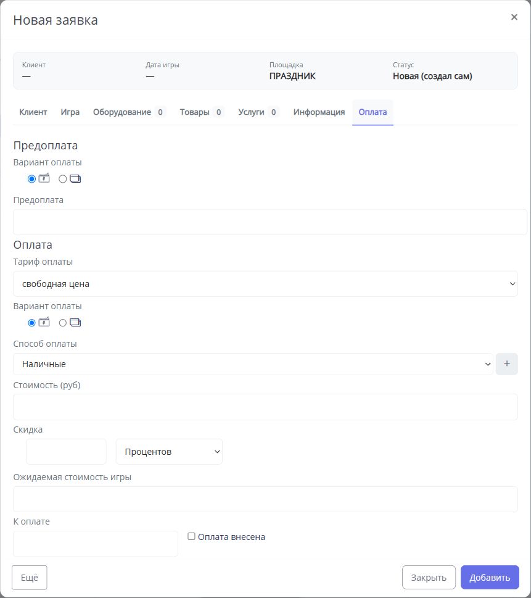531x598 pixels.
Task: Select cash radio button under Предоплата
Action: pyautogui.click(x=31, y=179)
